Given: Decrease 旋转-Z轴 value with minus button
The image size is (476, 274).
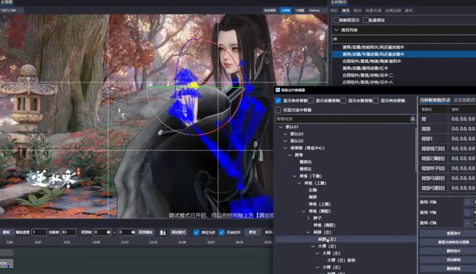Looking at the screenshot, I should (x=467, y=223).
